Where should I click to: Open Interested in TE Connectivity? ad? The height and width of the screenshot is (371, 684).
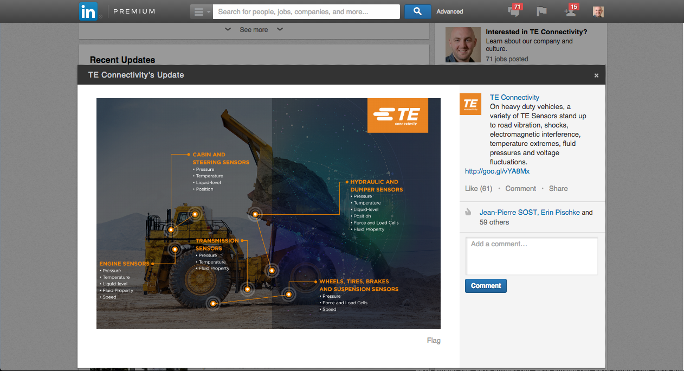tap(536, 32)
